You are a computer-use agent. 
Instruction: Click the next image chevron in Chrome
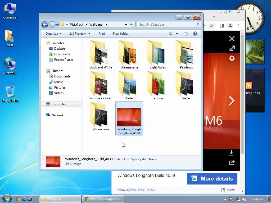click(x=232, y=101)
